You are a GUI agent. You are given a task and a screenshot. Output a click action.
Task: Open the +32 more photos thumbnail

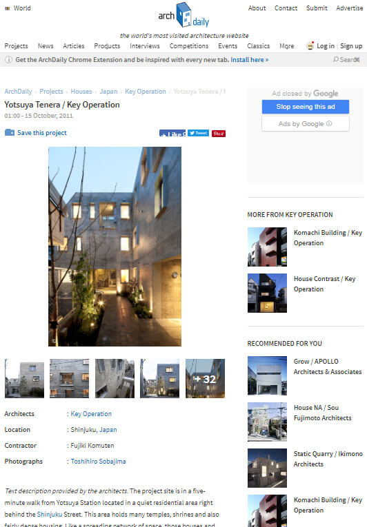(x=205, y=378)
